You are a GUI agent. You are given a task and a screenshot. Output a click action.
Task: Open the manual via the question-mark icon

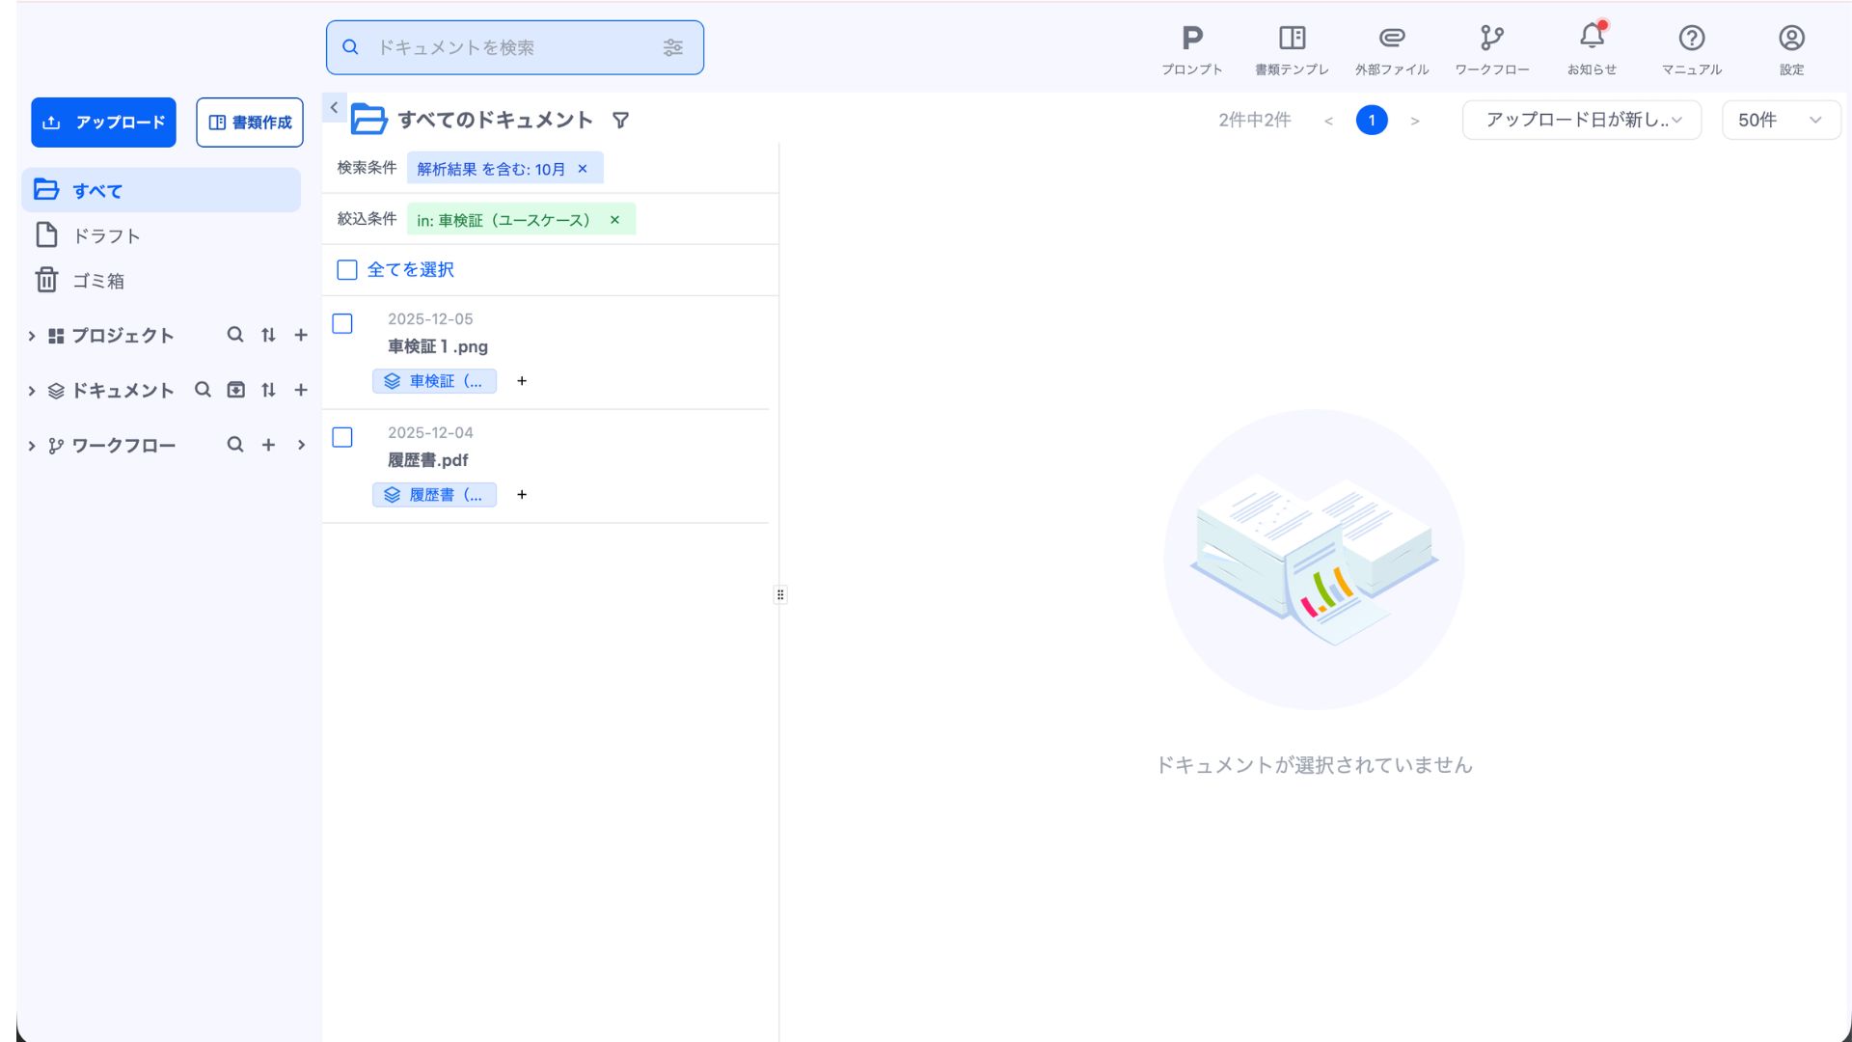(x=1692, y=39)
